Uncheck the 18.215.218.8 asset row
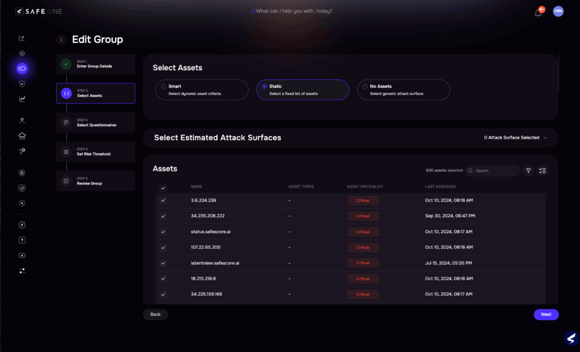Image resolution: width=580 pixels, height=352 pixels. point(163,278)
